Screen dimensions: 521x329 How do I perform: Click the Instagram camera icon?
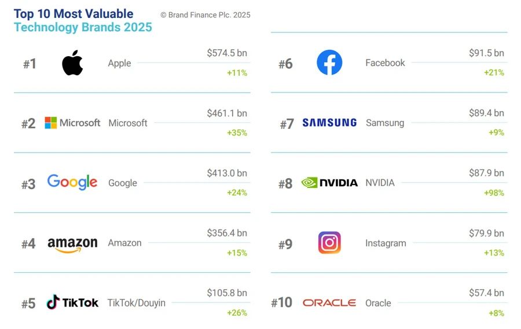pyautogui.click(x=329, y=243)
